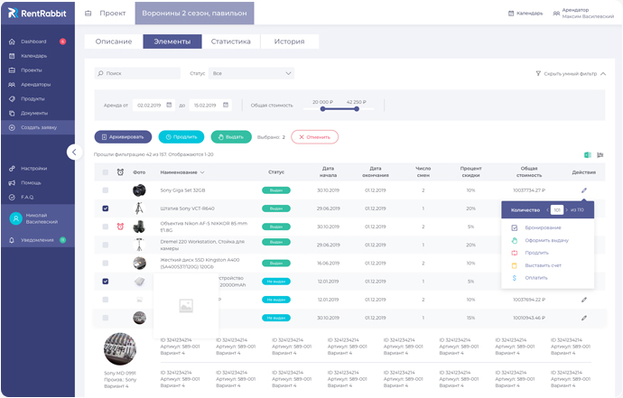Click the red alarm icon in Nikon lens row
The width and height of the screenshot is (623, 398).
[120, 227]
